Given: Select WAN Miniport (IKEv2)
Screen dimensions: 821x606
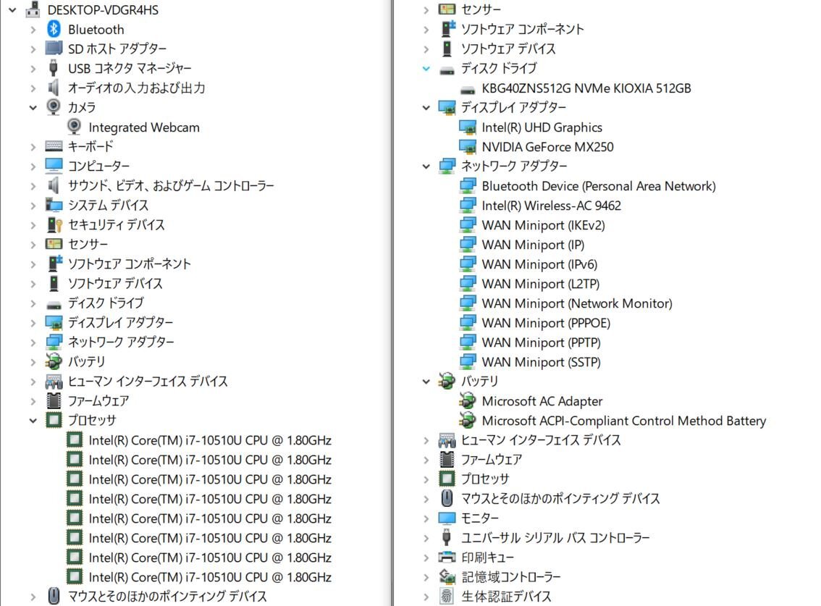Looking at the screenshot, I should [543, 225].
